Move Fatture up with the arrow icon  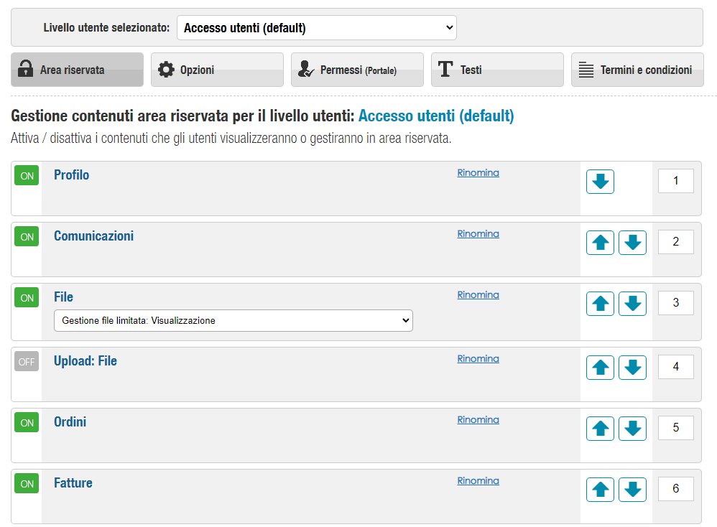tap(600, 490)
